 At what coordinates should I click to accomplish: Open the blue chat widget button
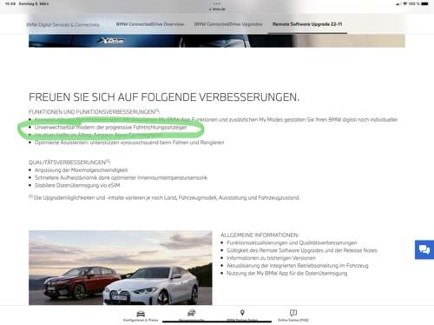point(424,249)
